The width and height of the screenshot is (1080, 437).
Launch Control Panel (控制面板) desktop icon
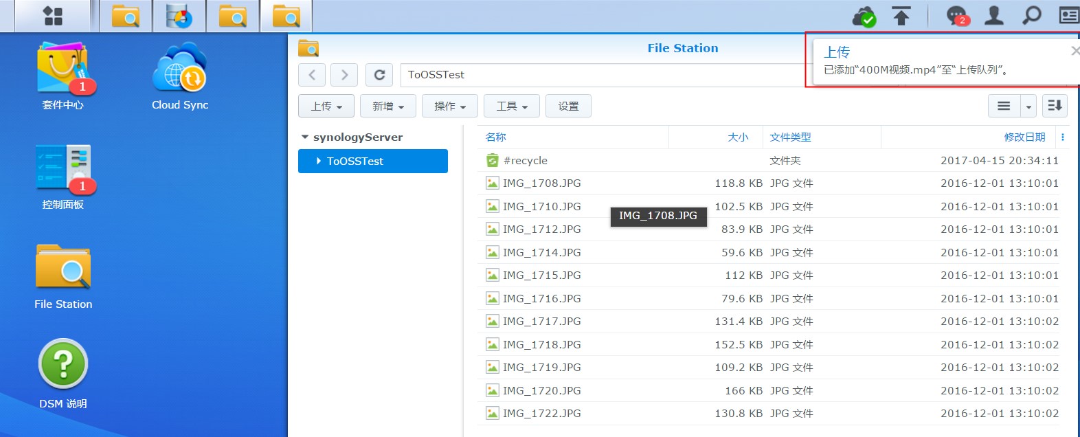click(63, 177)
